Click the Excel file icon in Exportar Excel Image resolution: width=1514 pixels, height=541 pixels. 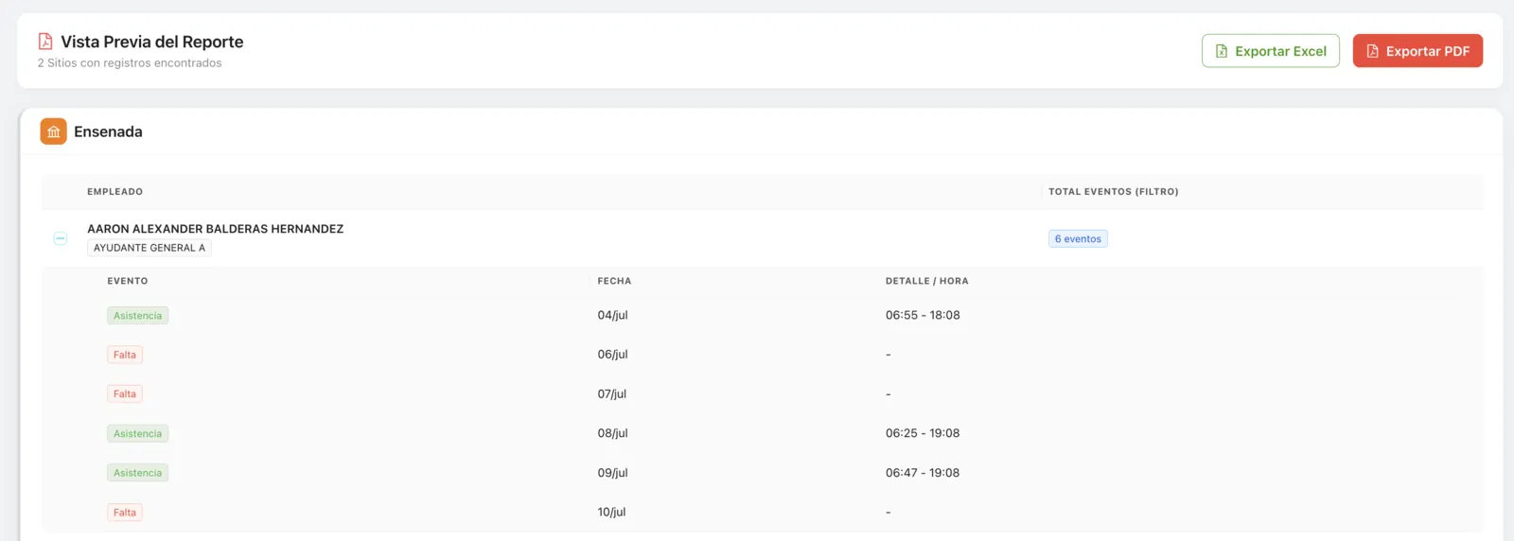click(1222, 51)
